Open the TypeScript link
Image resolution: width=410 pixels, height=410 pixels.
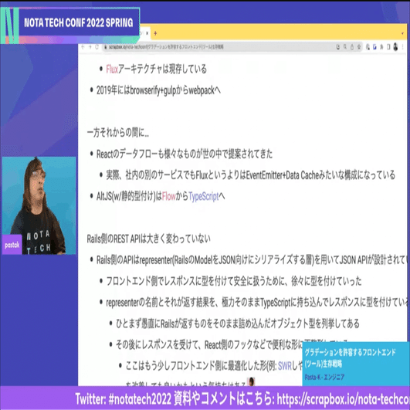[203, 196]
